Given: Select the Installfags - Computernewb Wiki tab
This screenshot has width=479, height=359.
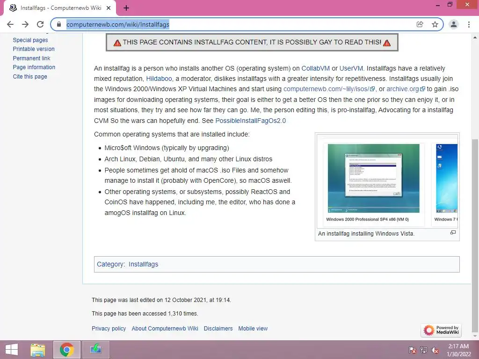Looking at the screenshot, I should tap(60, 8).
